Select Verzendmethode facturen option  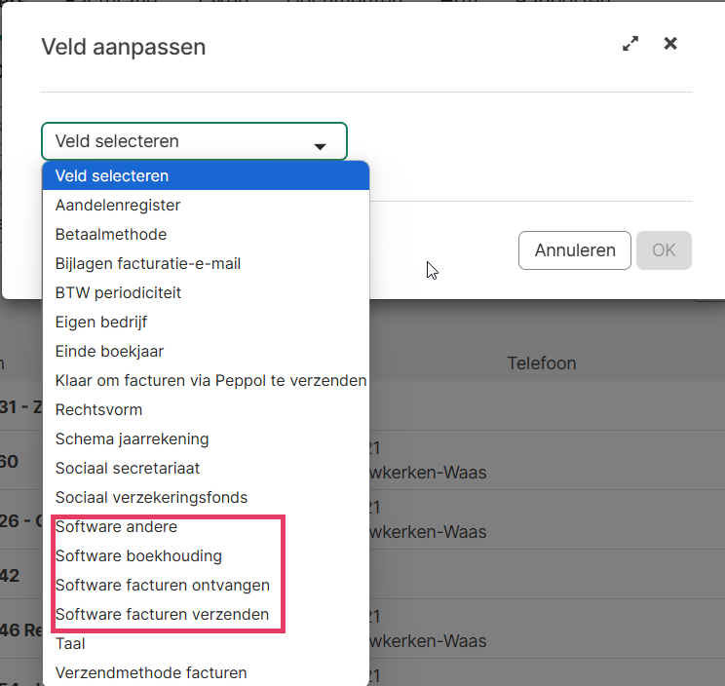coord(151,673)
